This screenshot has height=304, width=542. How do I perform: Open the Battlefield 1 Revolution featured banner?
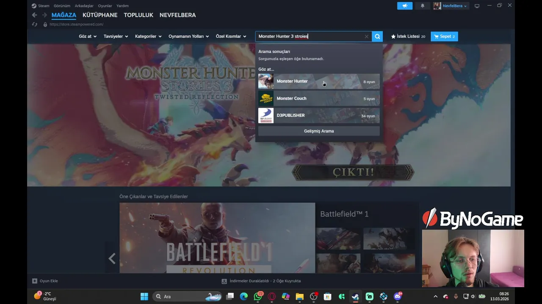point(217,238)
